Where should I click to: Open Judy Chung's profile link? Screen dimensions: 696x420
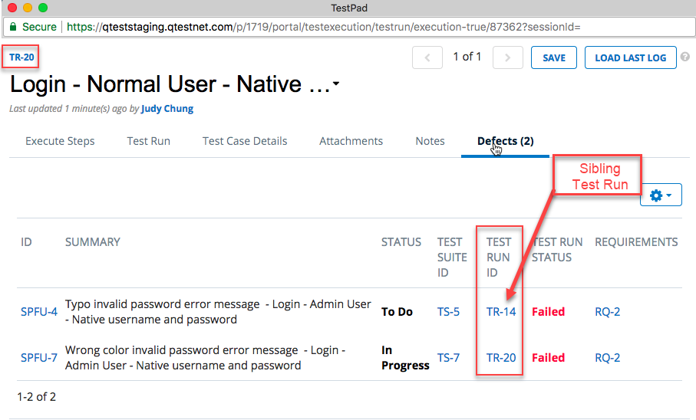167,109
